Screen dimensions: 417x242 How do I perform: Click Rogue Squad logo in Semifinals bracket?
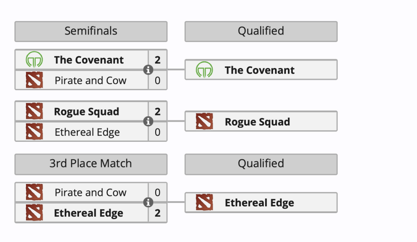pyautogui.click(x=34, y=111)
